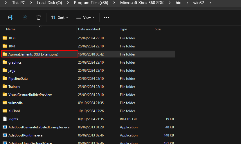241x144 pixels.
Task: Select This PC in the address bar
Action: pyautogui.click(x=19, y=3)
